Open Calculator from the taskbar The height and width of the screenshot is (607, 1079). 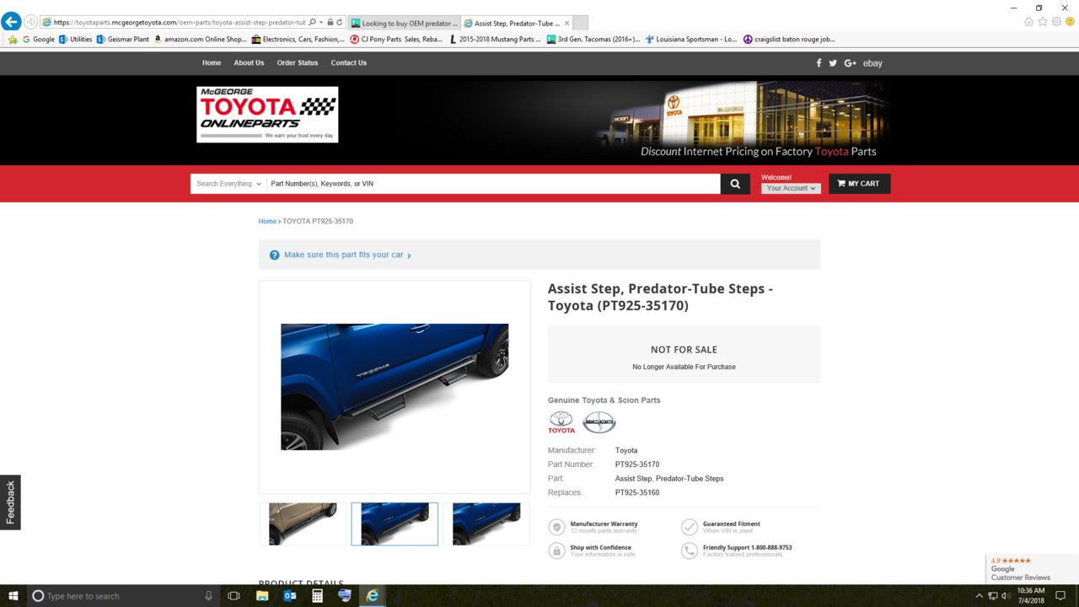click(318, 596)
